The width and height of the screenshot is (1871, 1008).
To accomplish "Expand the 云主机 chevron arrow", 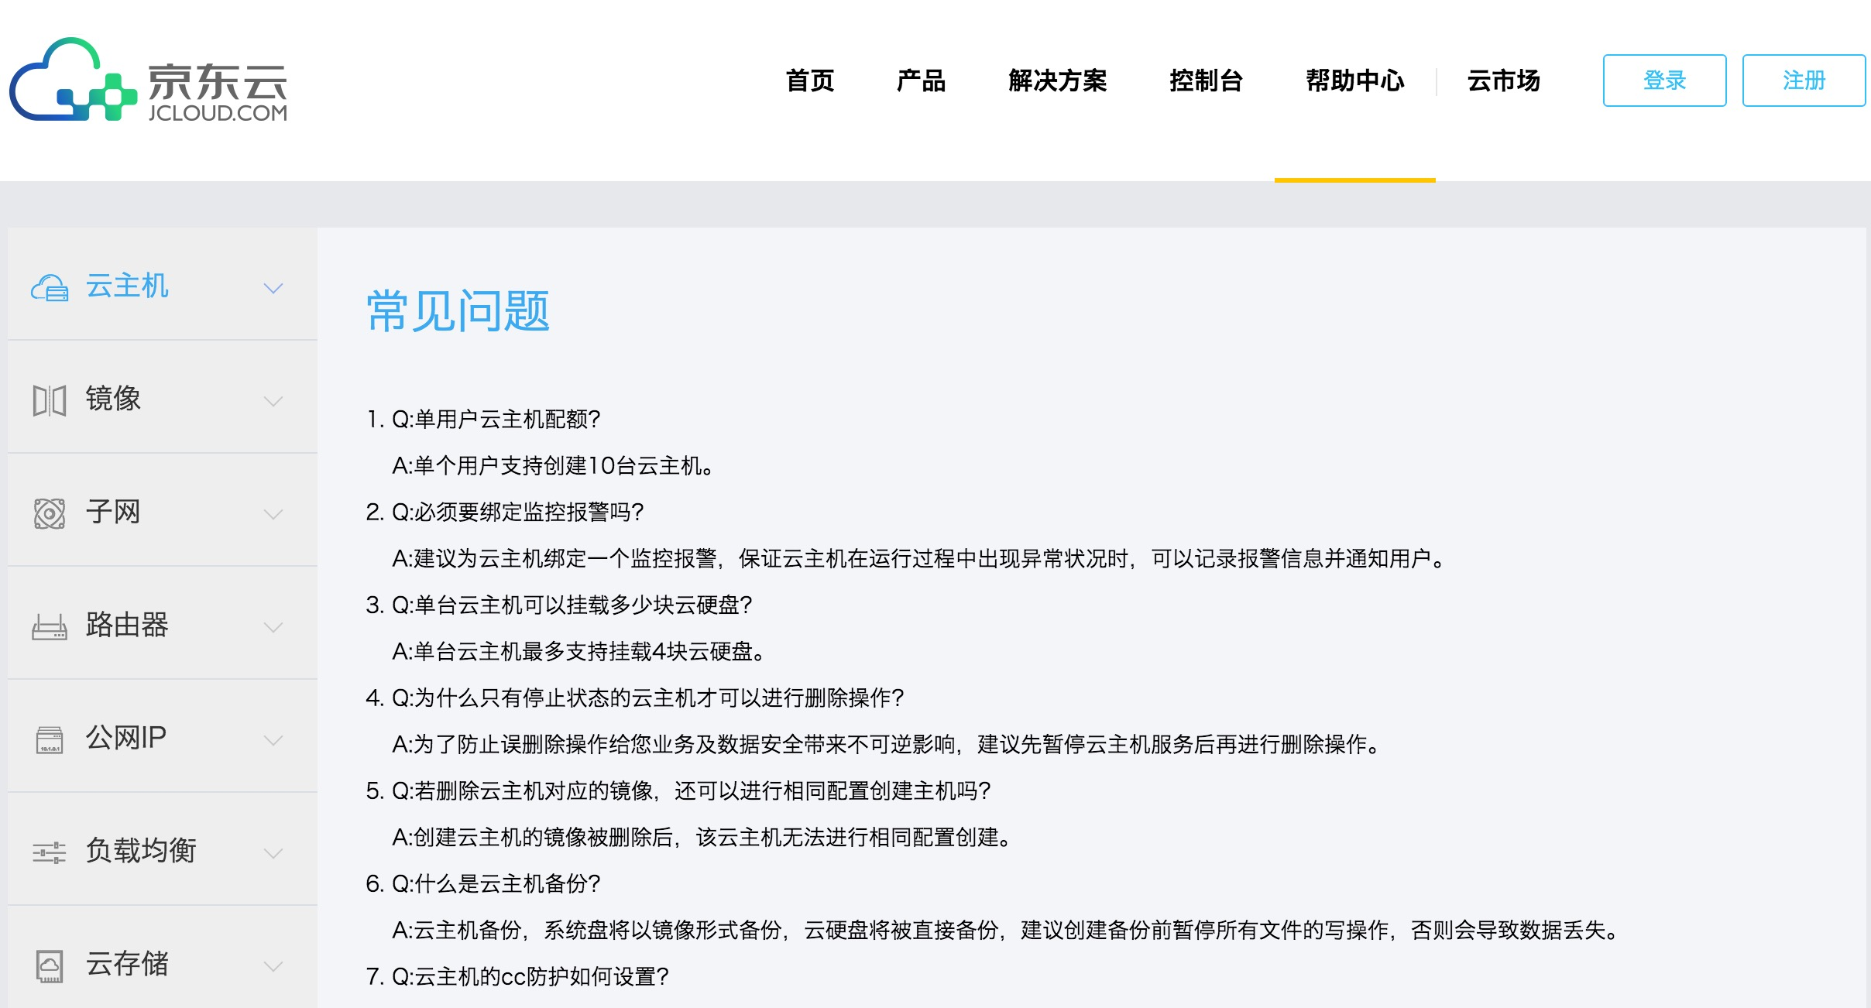I will click(x=273, y=288).
